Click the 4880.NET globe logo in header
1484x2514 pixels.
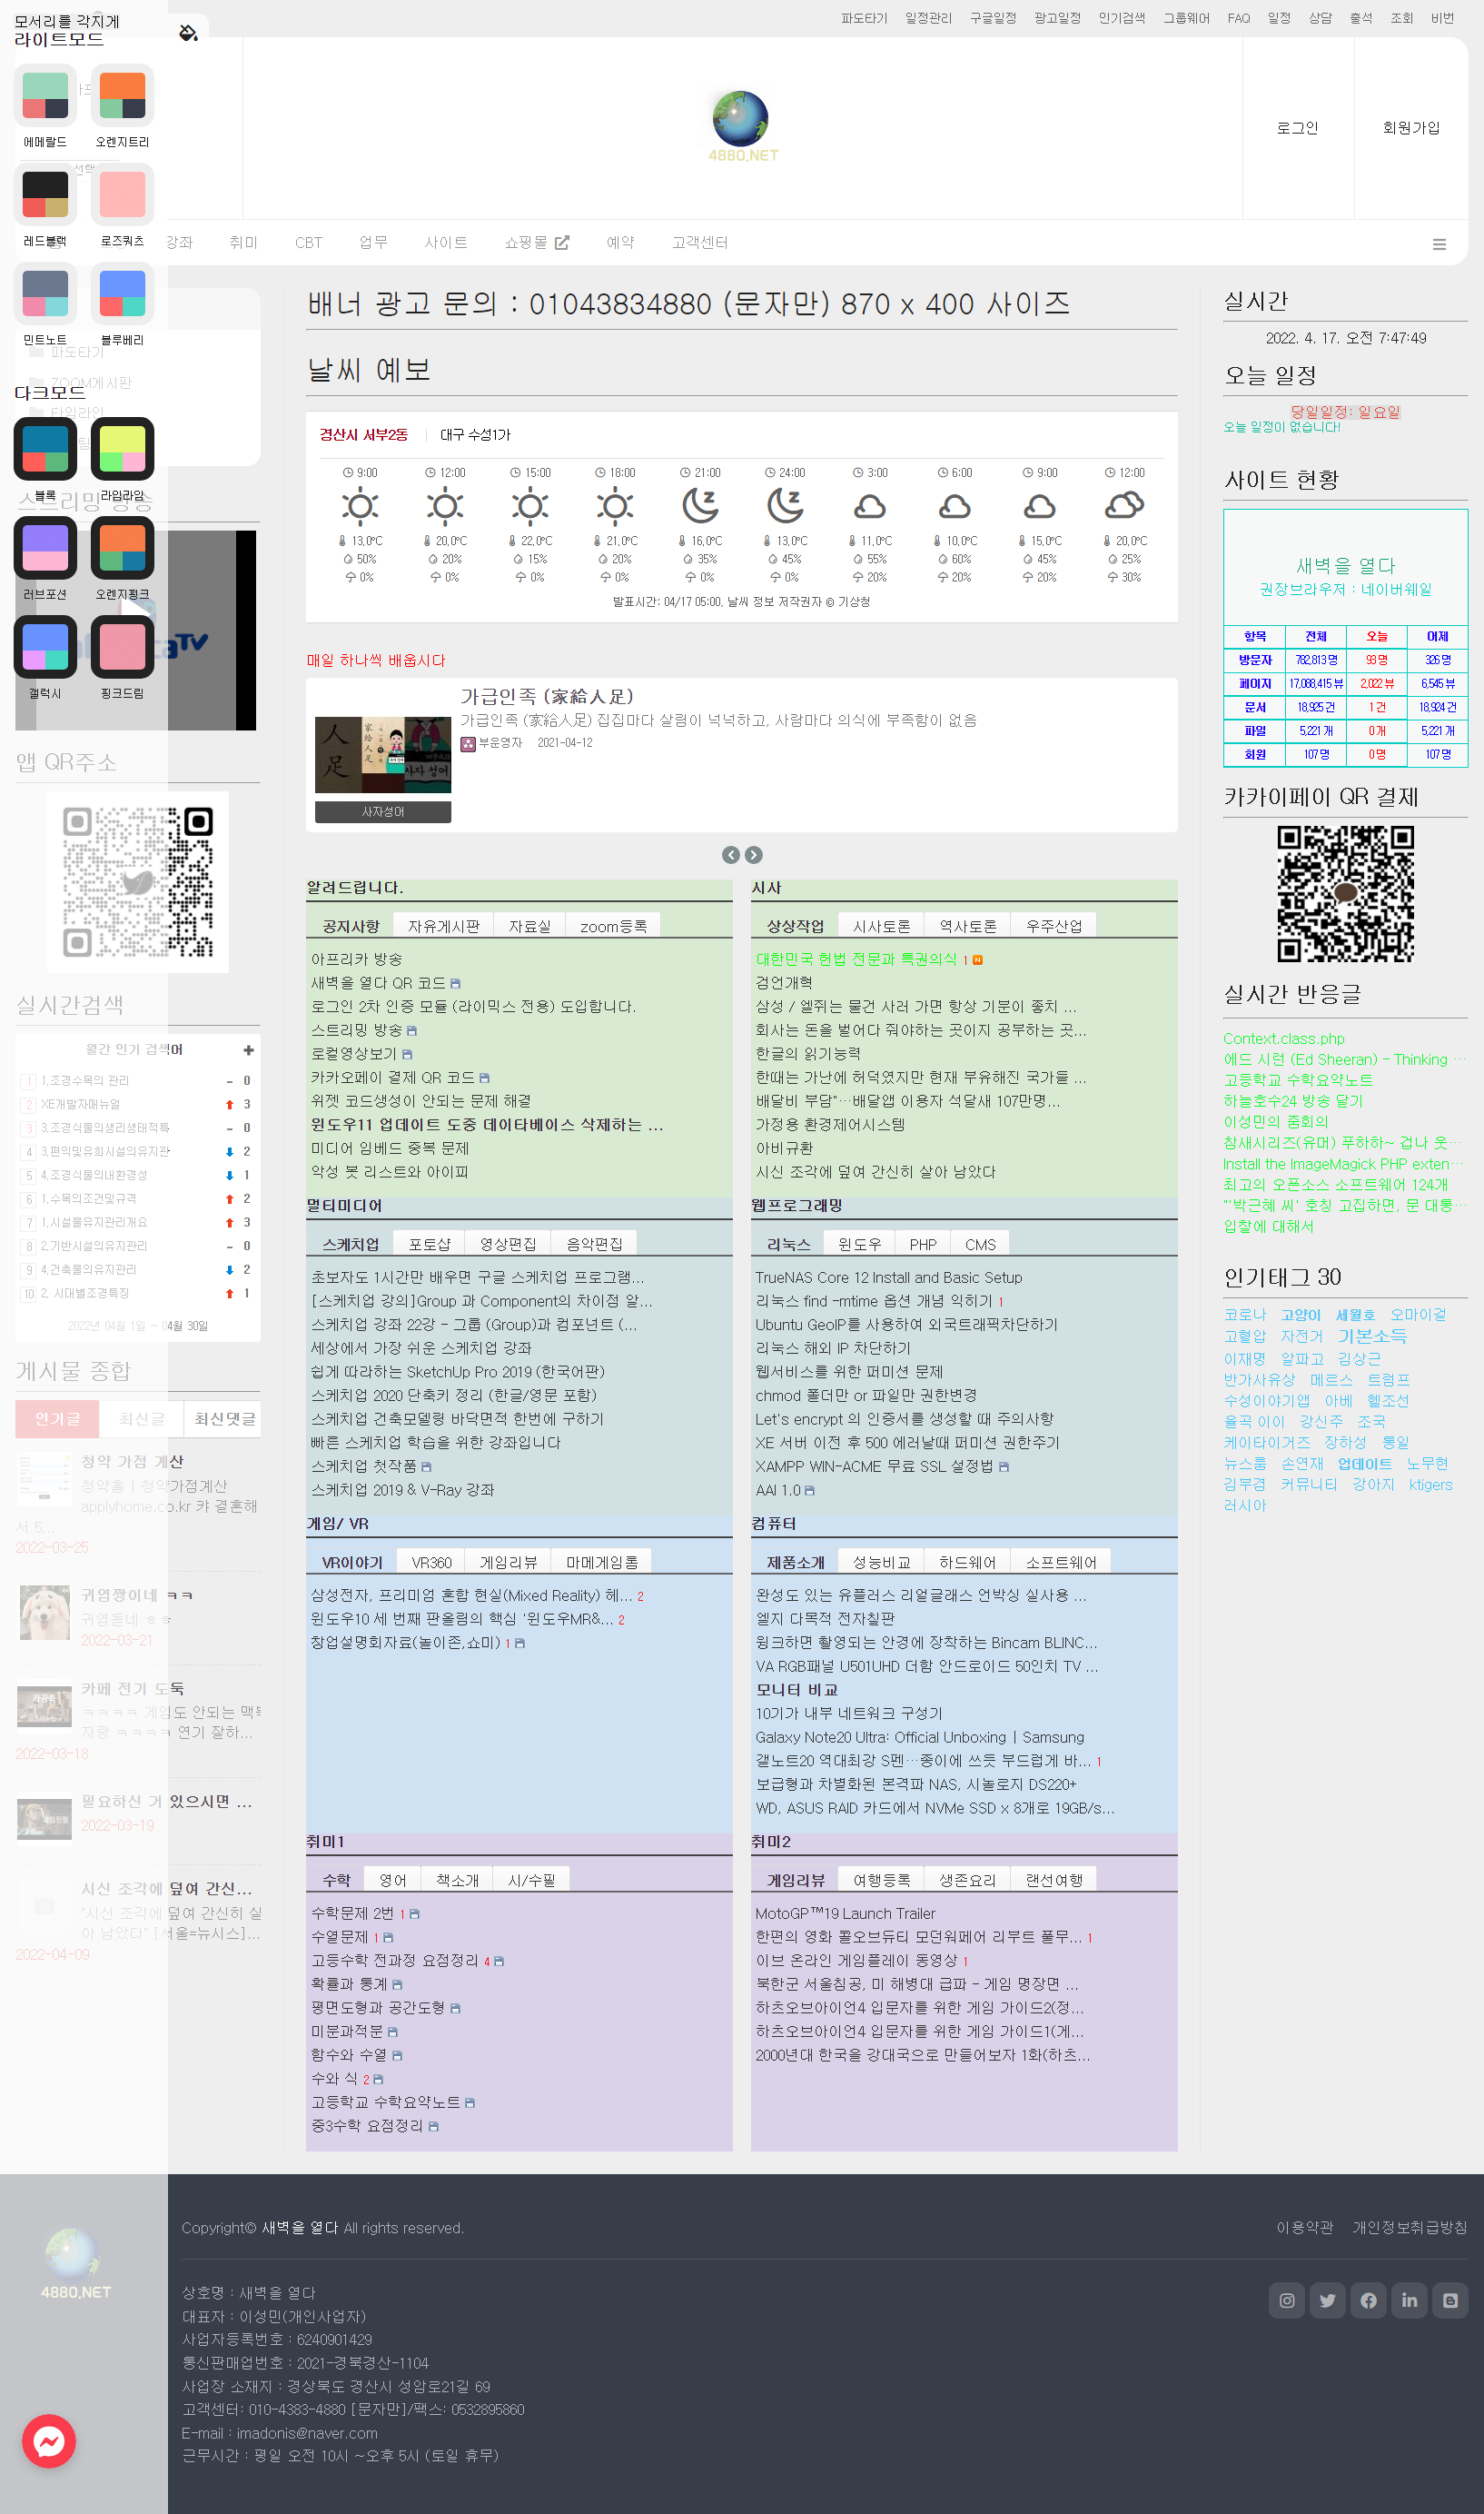[742, 126]
